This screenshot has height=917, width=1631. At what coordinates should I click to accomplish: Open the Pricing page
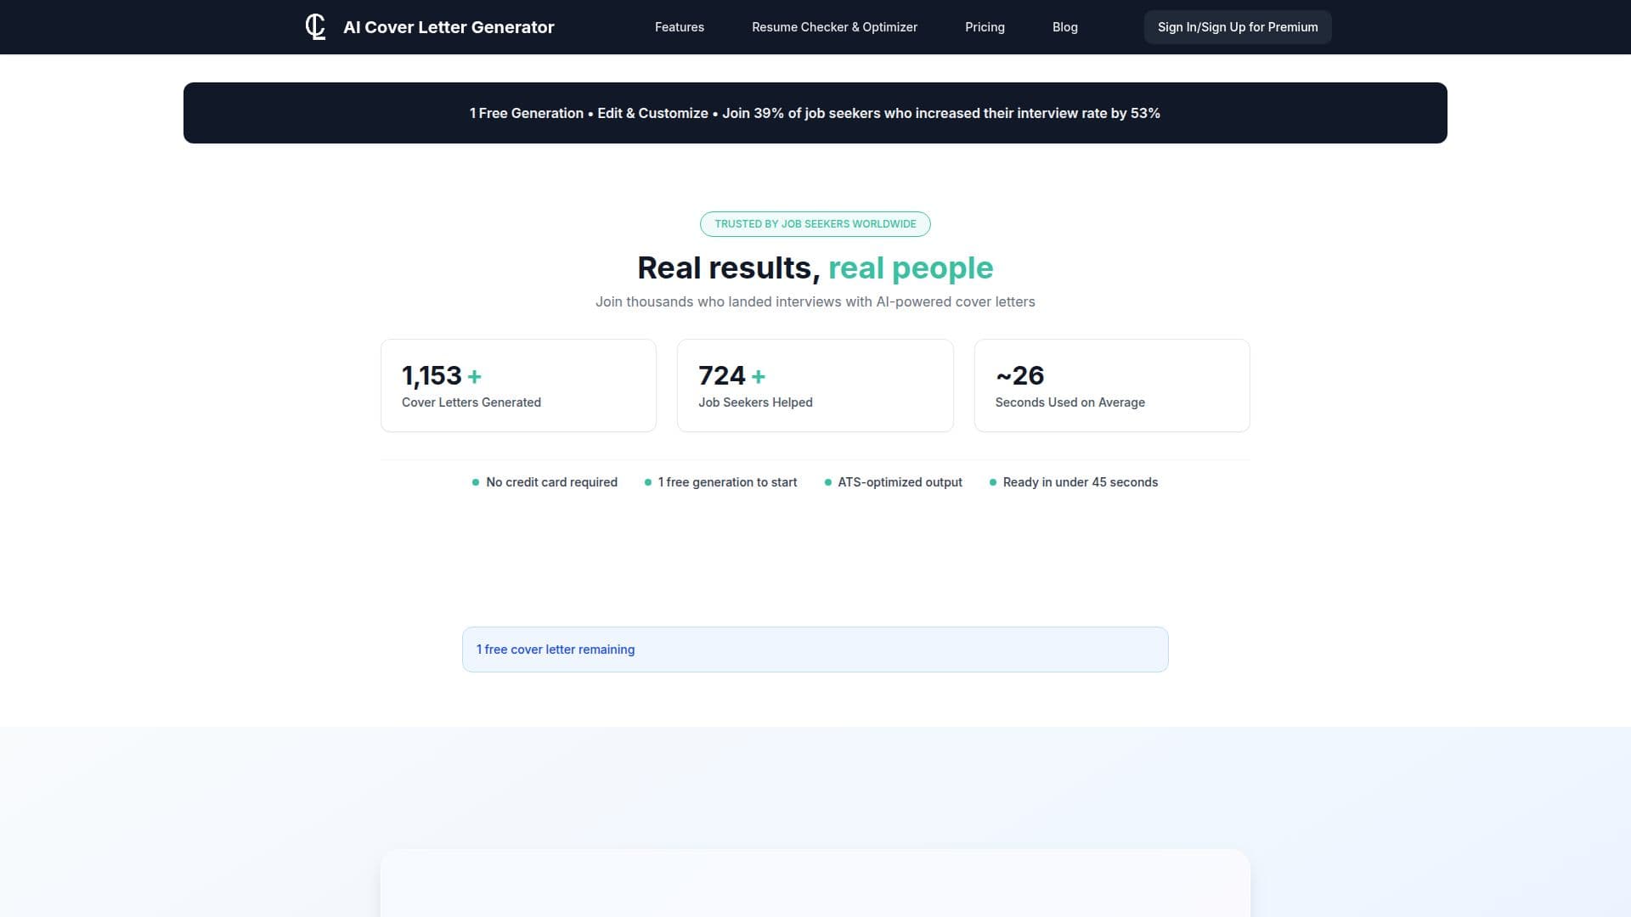click(x=985, y=27)
